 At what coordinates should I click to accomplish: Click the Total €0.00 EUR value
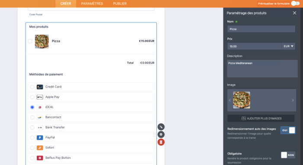coord(147,63)
